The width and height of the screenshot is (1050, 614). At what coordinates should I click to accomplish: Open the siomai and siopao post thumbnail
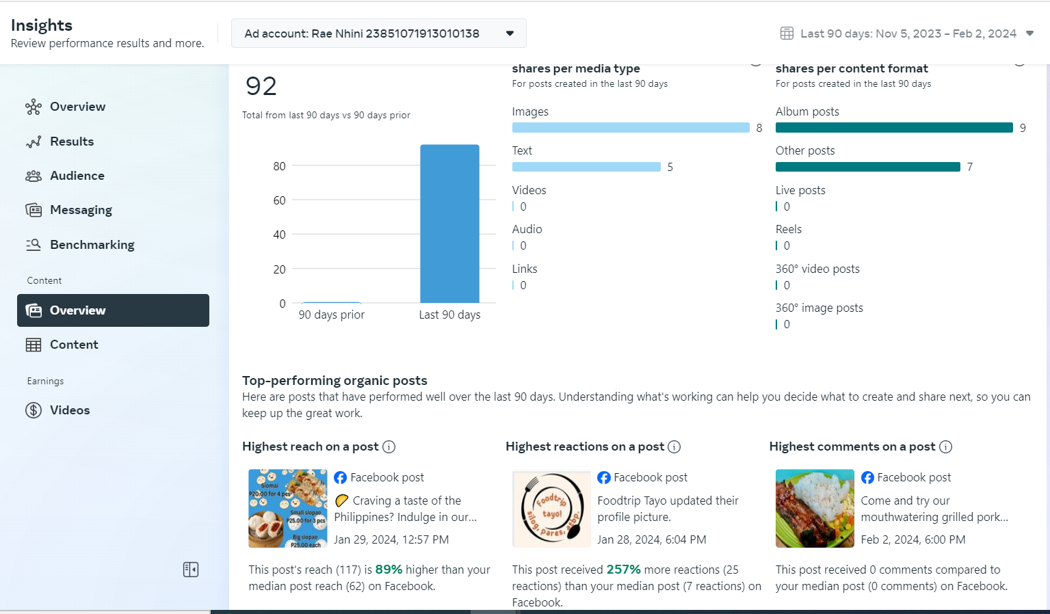287,508
